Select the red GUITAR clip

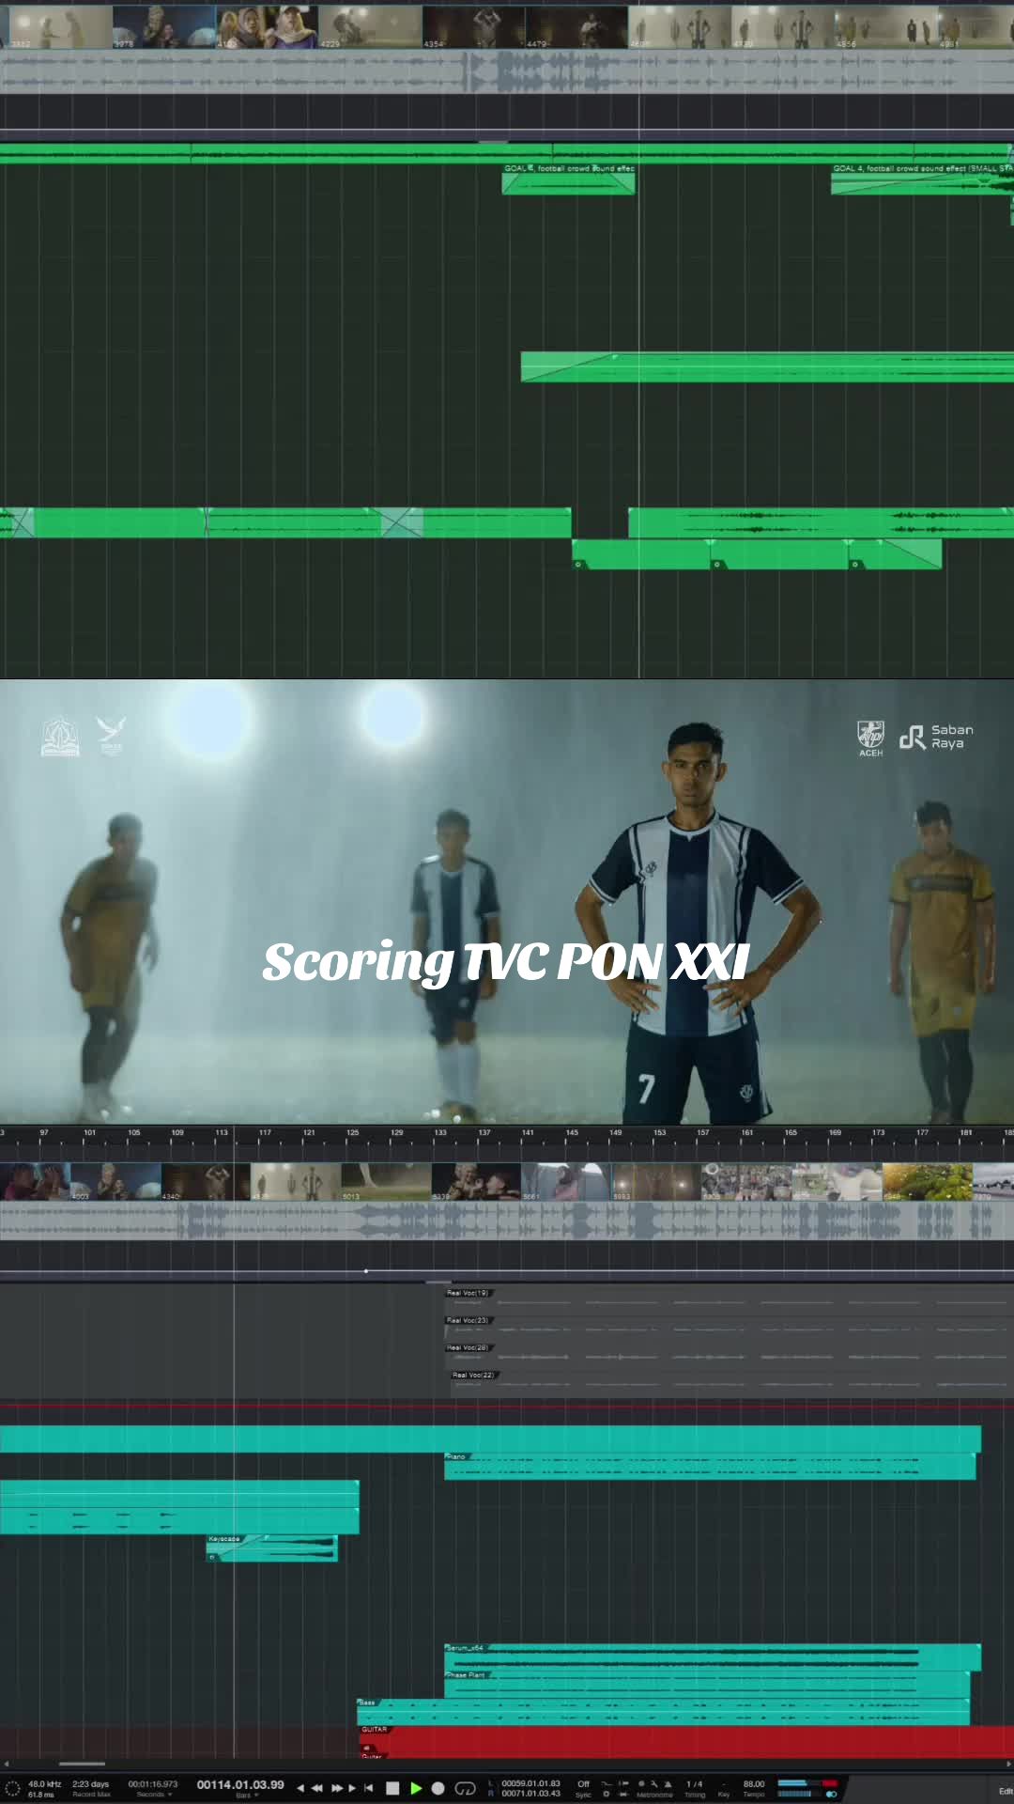click(686, 1741)
